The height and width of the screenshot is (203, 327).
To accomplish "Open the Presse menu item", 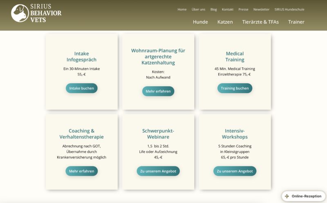I will click(243, 9).
